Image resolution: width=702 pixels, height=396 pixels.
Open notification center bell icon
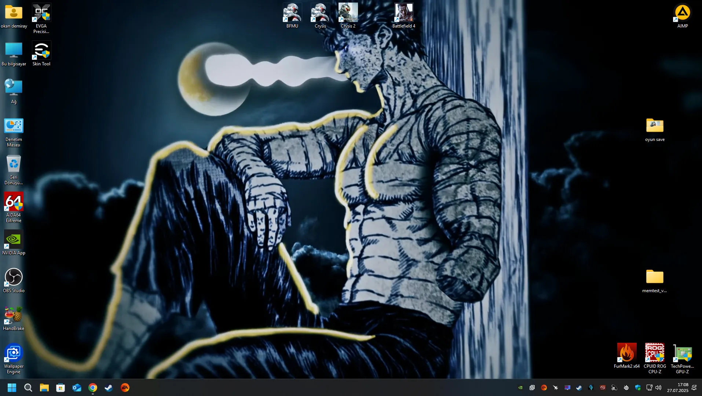pyautogui.click(x=694, y=388)
